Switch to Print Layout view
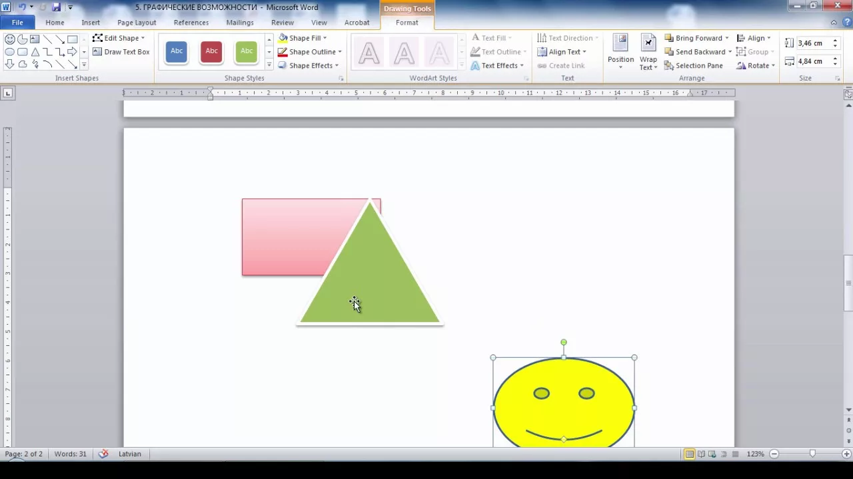 point(689,454)
